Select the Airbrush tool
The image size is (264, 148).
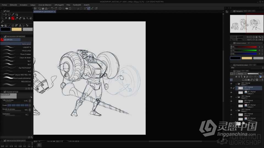[x=24, y=18]
